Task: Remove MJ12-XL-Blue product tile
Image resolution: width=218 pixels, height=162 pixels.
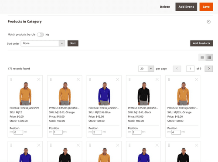Action: 118,79
